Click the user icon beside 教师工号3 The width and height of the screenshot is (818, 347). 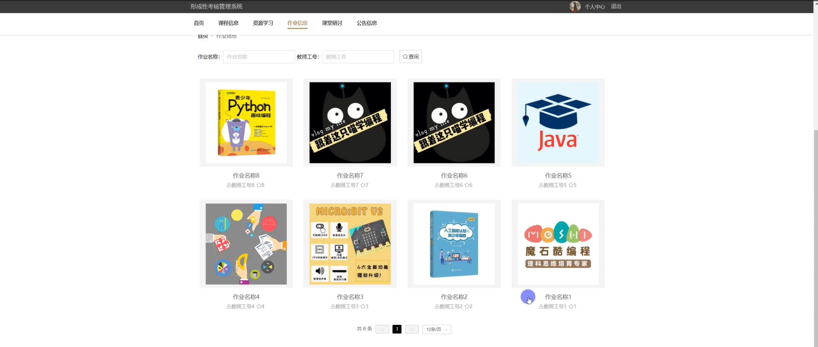pyautogui.click(x=333, y=306)
